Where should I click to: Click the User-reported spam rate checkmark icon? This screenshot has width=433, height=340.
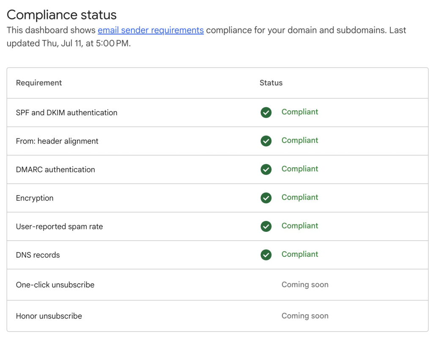[x=266, y=226]
